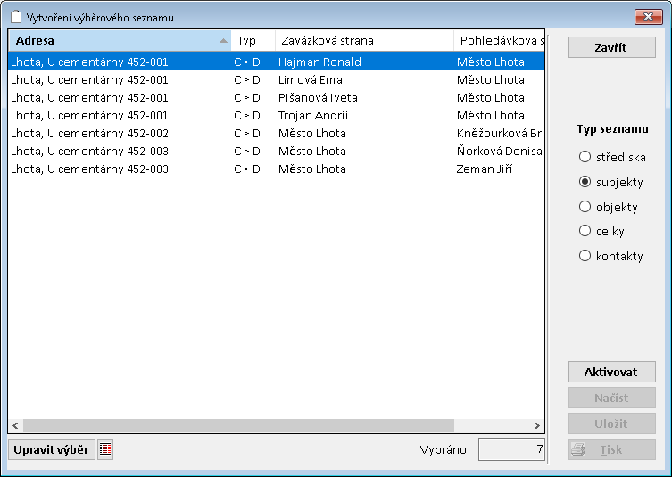Click the Typ column header

click(x=253, y=41)
